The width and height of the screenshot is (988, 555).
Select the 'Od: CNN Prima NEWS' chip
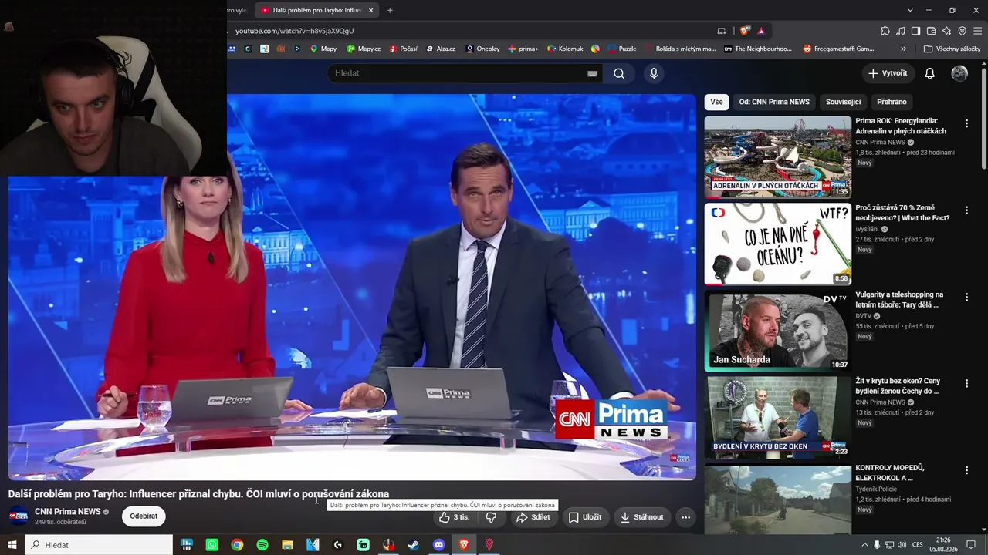click(x=774, y=102)
